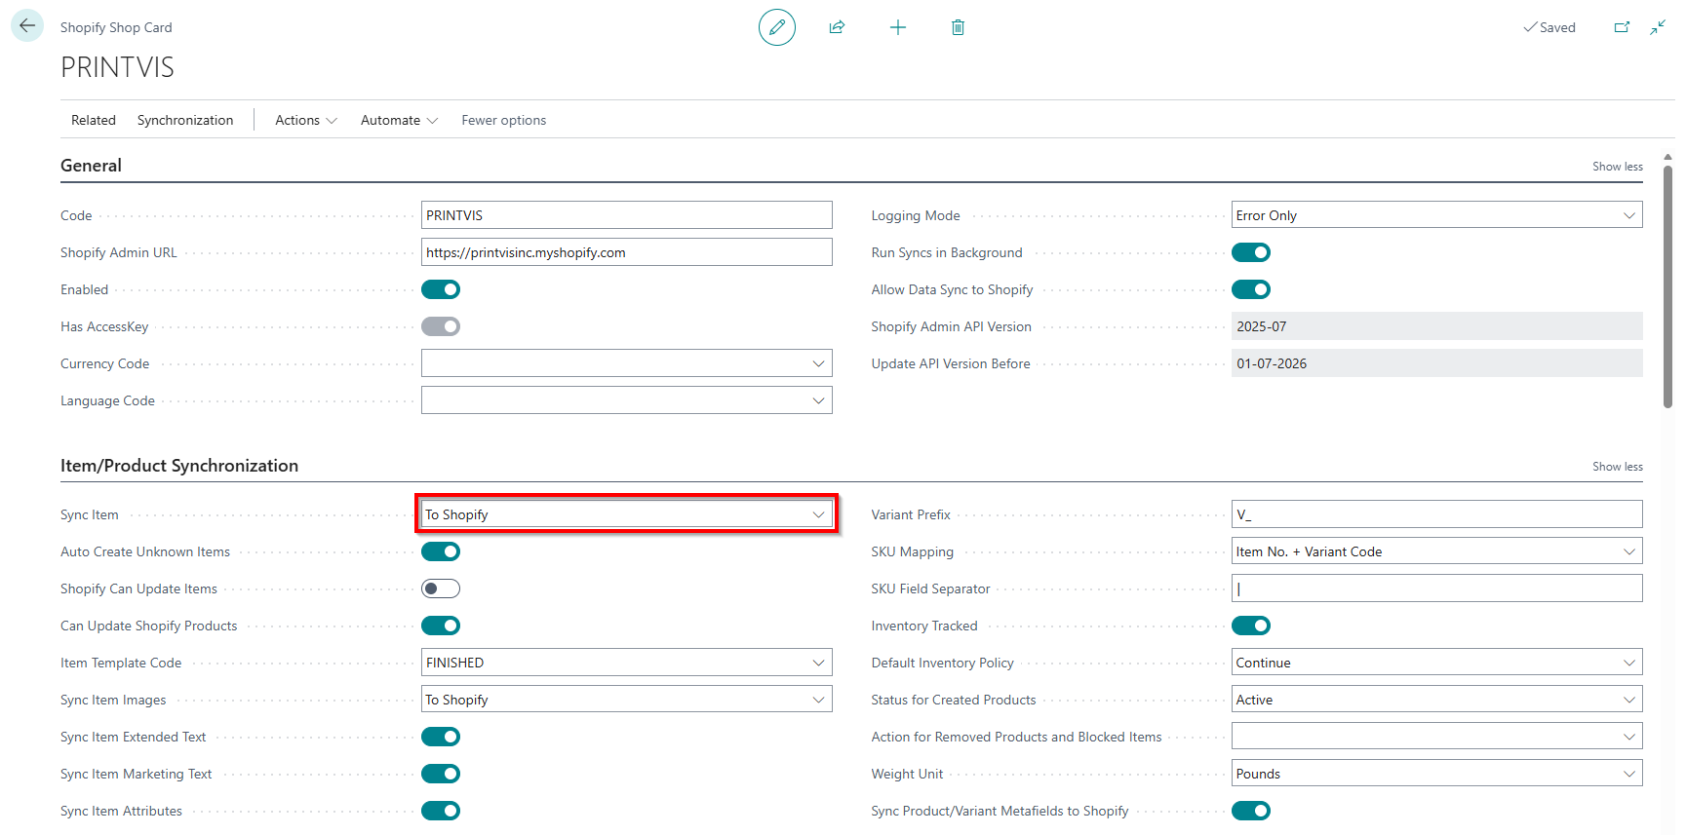
Task: Click the share icon in header
Action: pos(837,27)
